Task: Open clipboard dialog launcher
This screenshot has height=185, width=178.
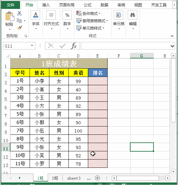Action: (26, 36)
